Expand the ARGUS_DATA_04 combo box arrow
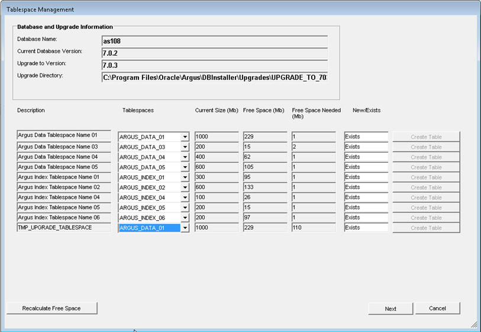481x332 pixels. click(x=185, y=157)
